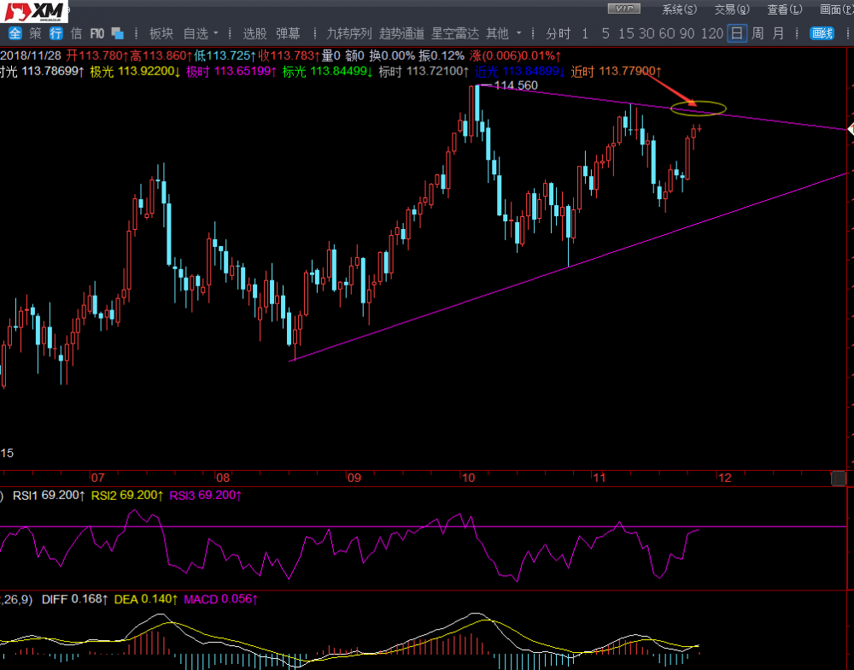Expand the 其他 dropdown arrow

pyautogui.click(x=518, y=34)
